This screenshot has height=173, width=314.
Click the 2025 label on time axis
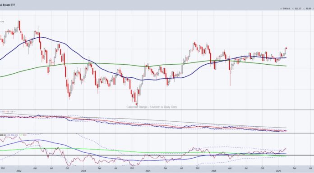point(214,171)
